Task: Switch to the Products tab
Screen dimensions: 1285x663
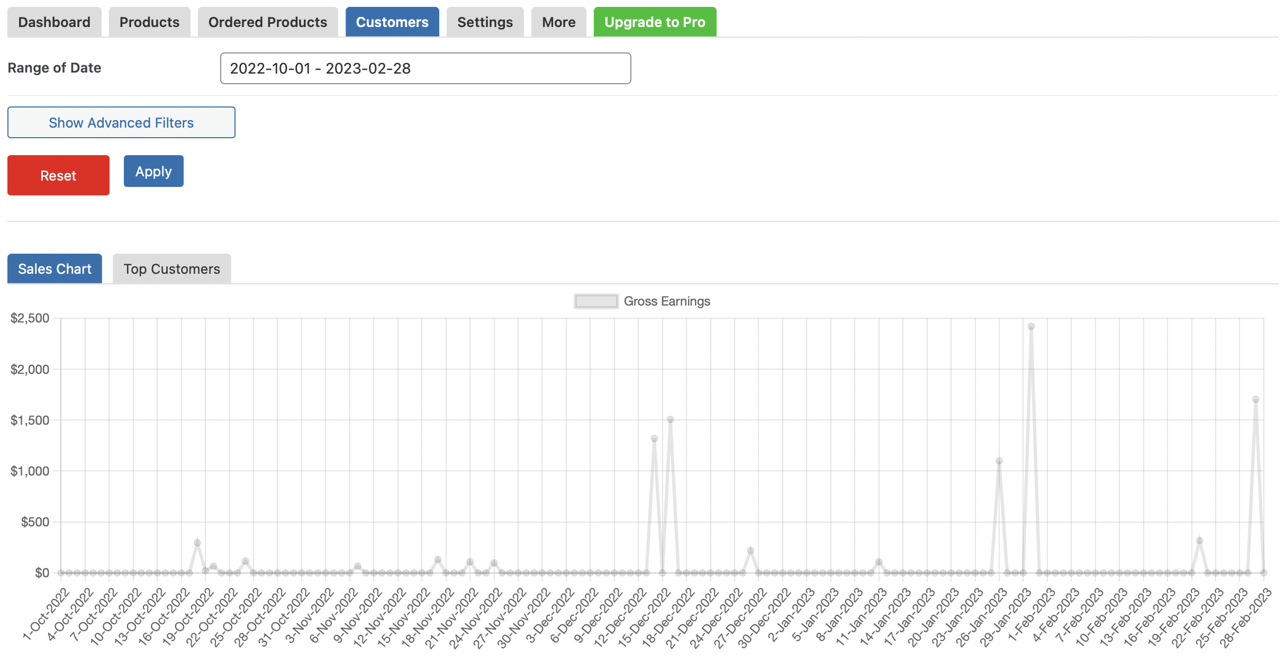Action: click(149, 22)
